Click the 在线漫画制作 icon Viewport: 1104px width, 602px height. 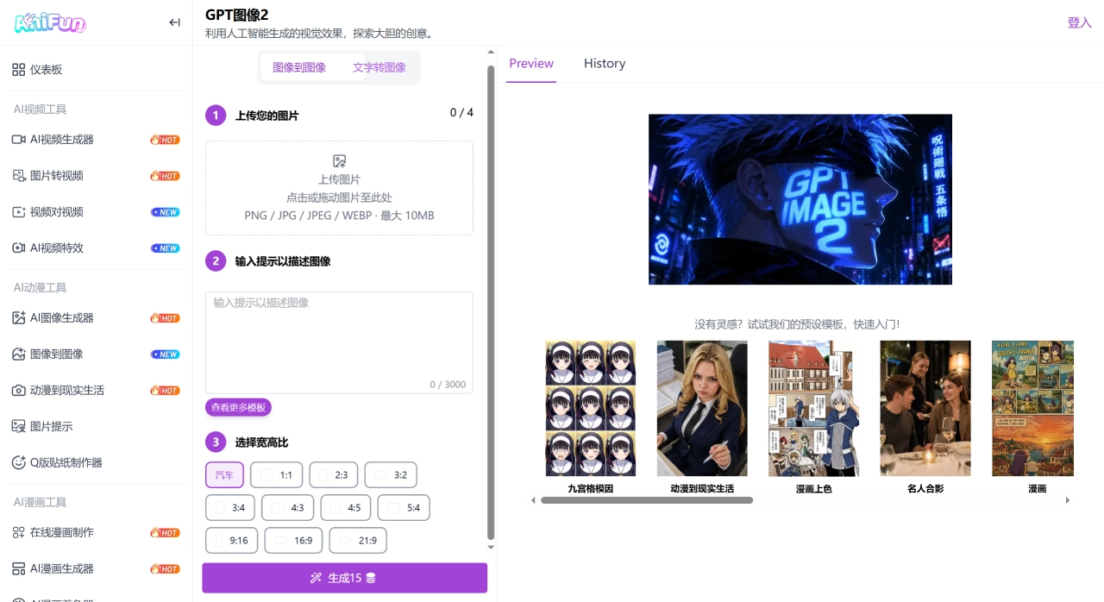pos(18,533)
